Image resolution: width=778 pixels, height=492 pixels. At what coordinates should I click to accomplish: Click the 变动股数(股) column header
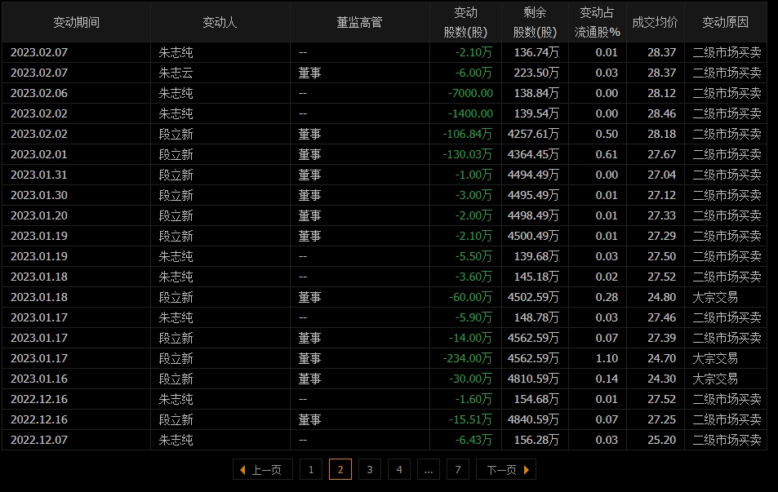465,22
